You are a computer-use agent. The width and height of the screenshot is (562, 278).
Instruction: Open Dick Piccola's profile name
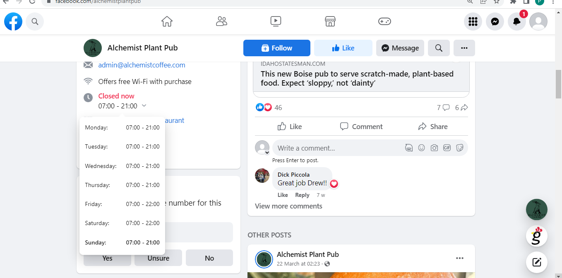tap(293, 175)
